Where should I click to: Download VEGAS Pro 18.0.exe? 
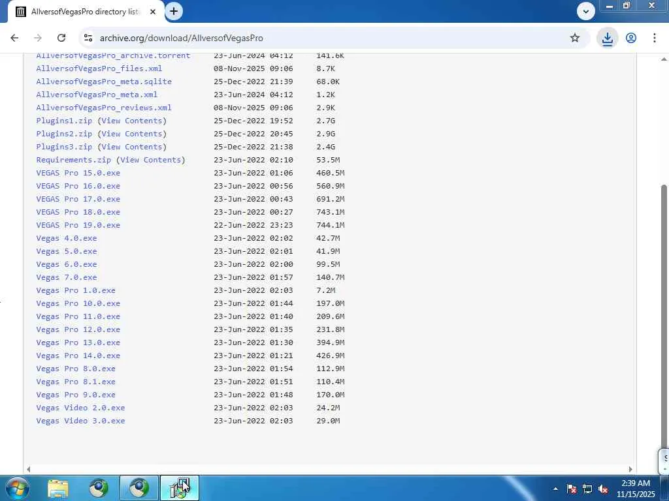pyautogui.click(x=78, y=212)
